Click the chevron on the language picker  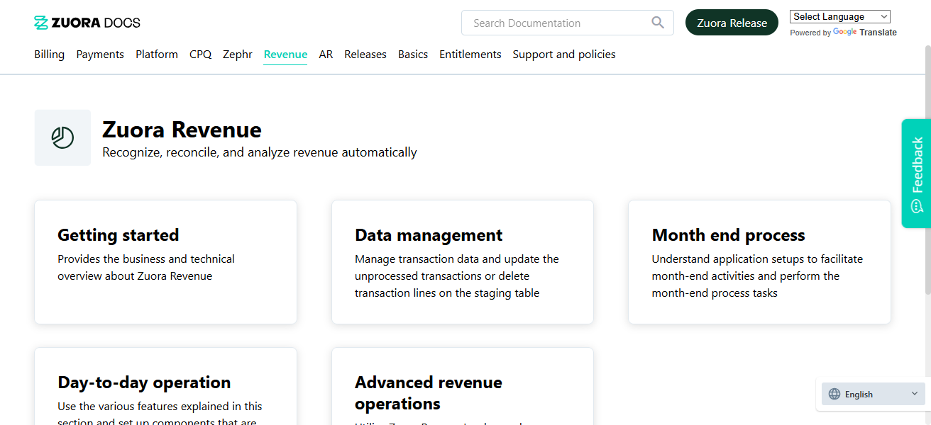[914, 394]
